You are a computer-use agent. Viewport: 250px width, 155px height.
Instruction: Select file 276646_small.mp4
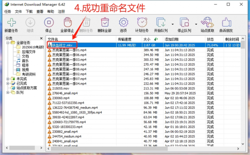click(x=65, y=93)
